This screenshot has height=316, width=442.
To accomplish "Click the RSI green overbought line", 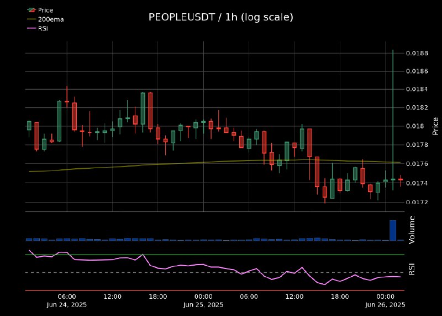I will coord(215,255).
